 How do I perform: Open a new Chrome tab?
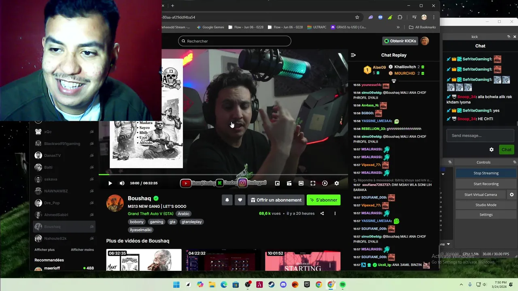pyautogui.click(x=172, y=6)
